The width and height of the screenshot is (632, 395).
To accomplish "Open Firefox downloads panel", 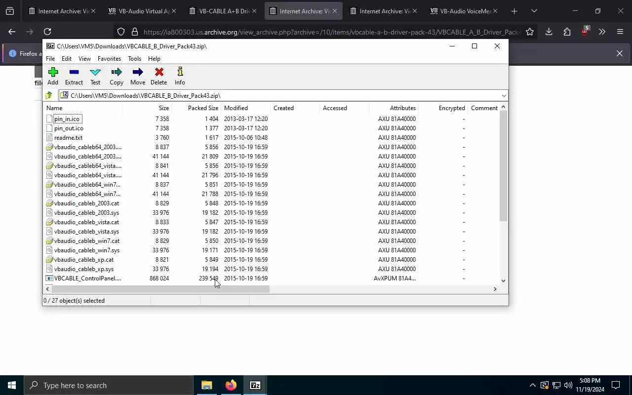I will pyautogui.click(x=549, y=32).
